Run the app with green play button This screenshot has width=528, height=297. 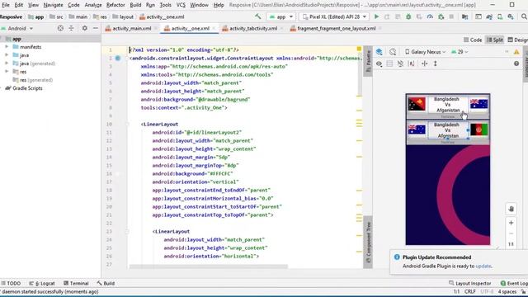[376, 16]
